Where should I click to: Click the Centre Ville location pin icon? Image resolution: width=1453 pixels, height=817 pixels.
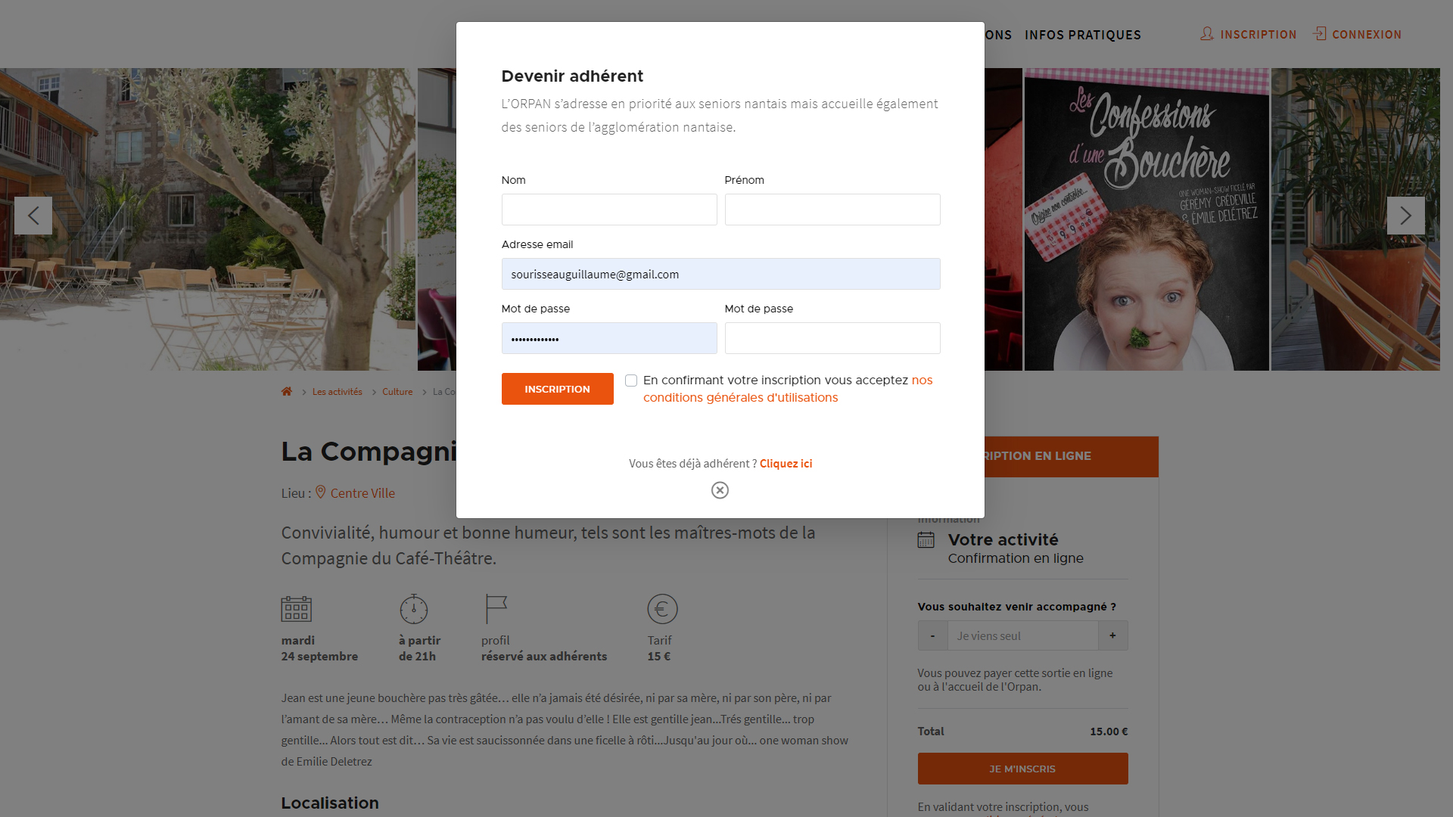click(x=321, y=492)
